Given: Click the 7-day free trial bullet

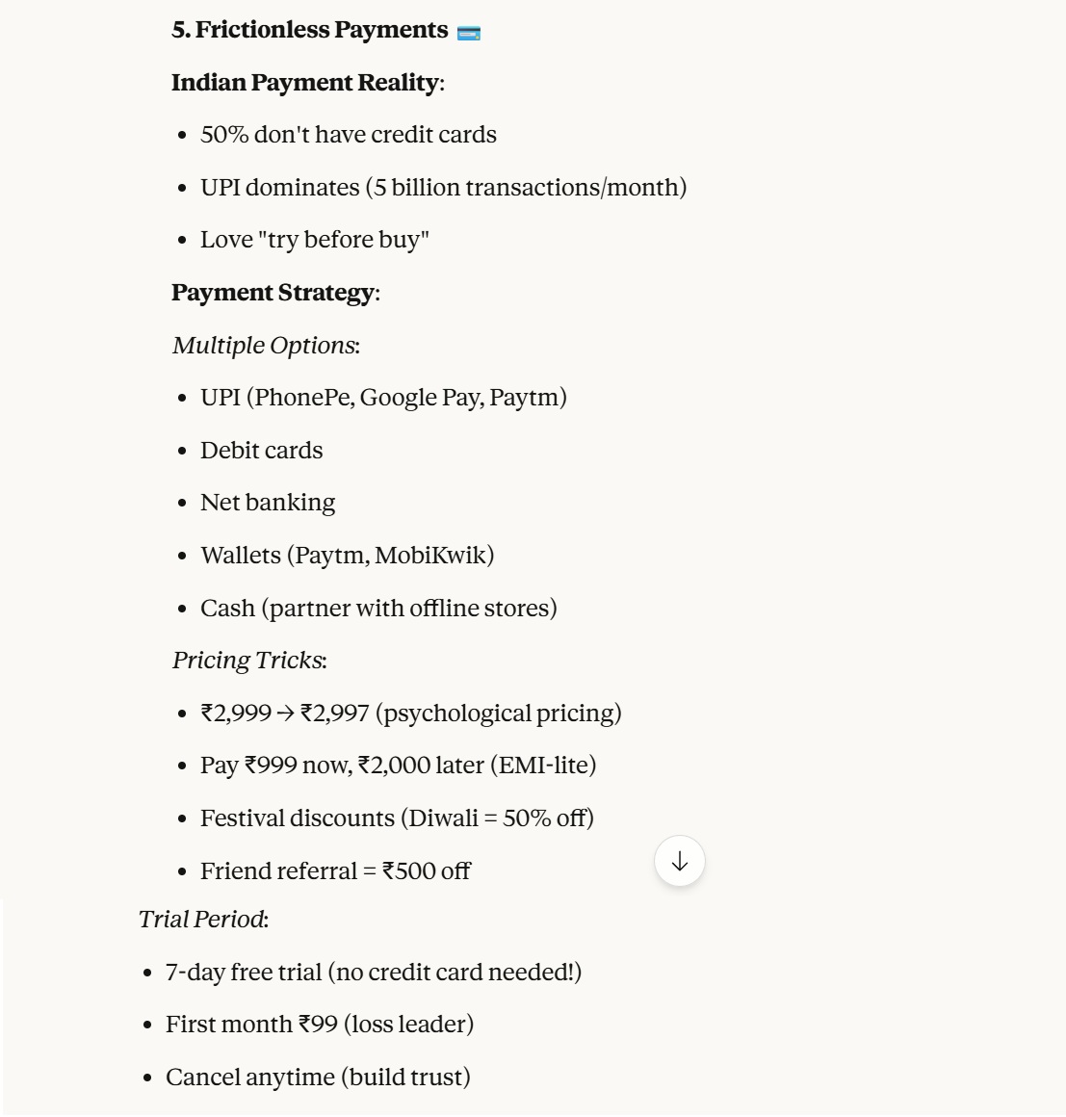Looking at the screenshot, I should pyautogui.click(x=373, y=973).
